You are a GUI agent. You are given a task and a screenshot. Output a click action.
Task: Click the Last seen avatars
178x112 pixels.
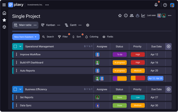click(162, 16)
